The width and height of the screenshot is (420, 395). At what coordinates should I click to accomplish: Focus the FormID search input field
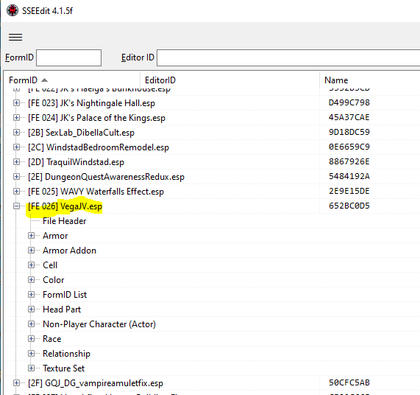69,57
